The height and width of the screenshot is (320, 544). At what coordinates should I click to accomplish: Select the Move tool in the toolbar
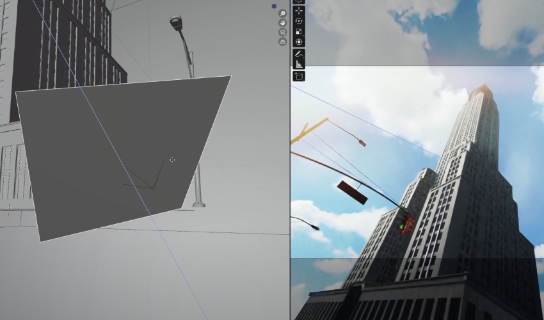pos(299,11)
